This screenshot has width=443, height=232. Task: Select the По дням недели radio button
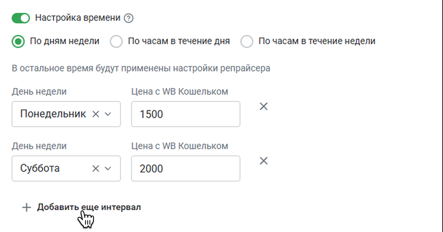(18, 41)
